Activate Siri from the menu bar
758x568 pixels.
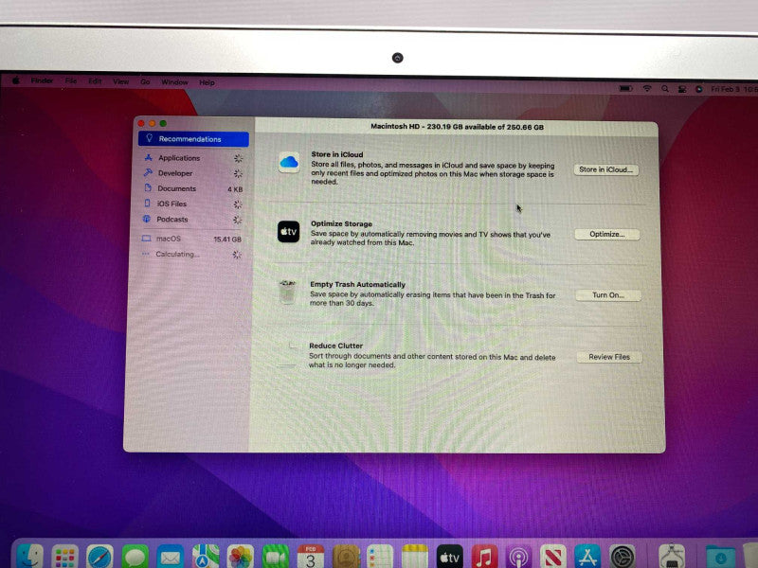click(699, 89)
